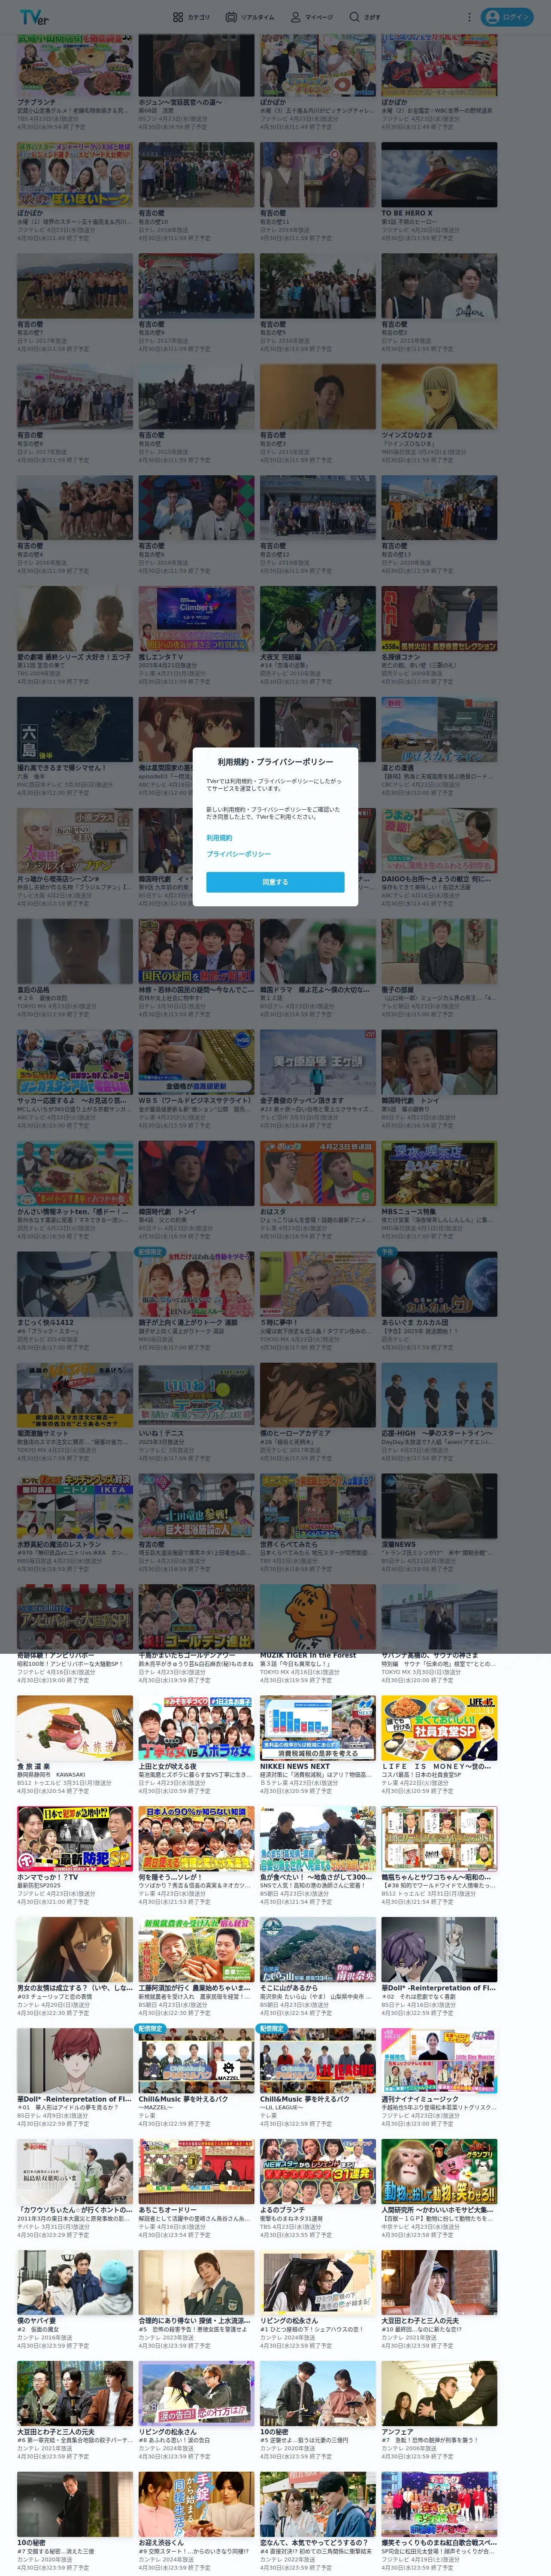Screen dimensions: 551x2576
Task: Select MBSニュース特集 title text
Action: [408, 1212]
